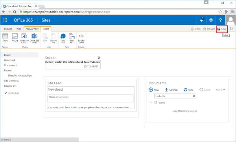
Task: Switch to the Format Text ribbon tab
Action: [32, 29]
